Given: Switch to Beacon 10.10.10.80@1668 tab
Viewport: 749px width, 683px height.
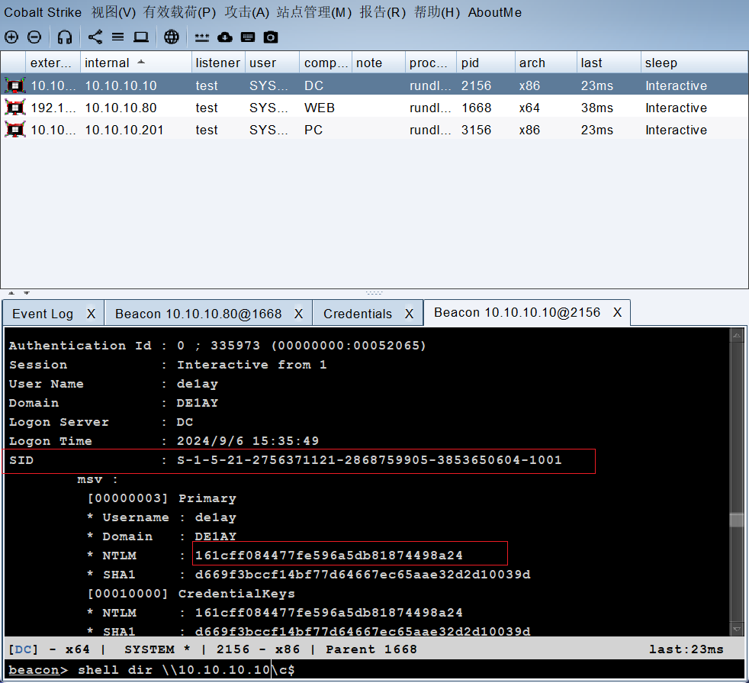Looking at the screenshot, I should click(x=198, y=314).
